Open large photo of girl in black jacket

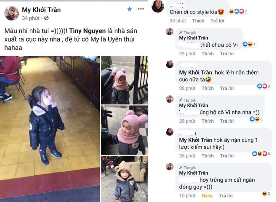[50, 129]
